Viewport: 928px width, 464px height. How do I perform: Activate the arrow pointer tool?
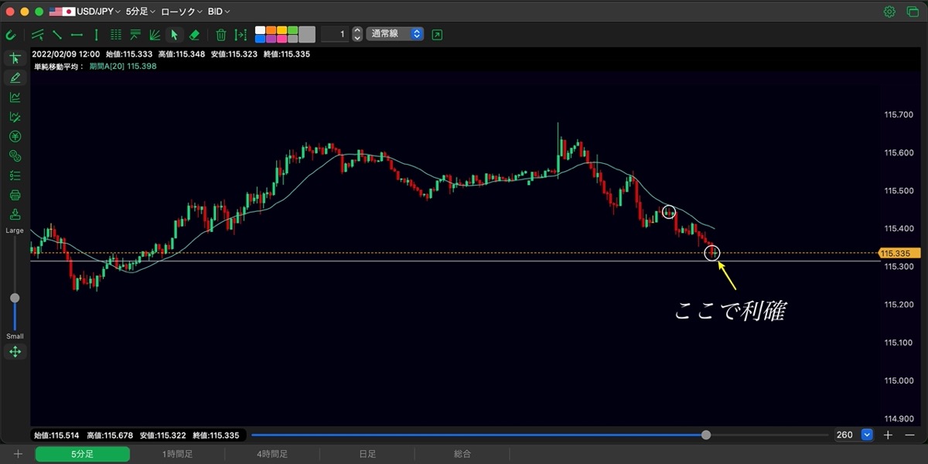click(175, 35)
